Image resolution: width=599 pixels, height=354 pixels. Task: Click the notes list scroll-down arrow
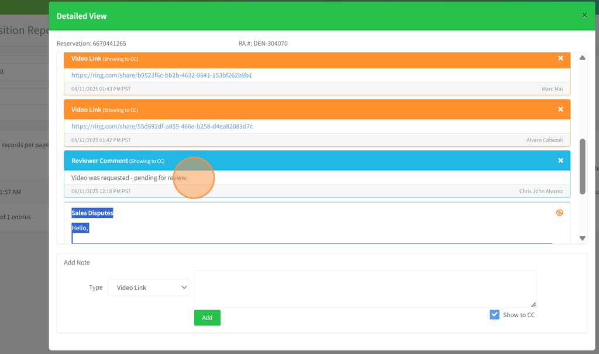click(x=582, y=238)
